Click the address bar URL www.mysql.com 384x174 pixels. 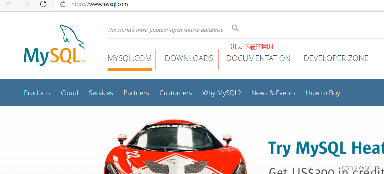(99, 4)
